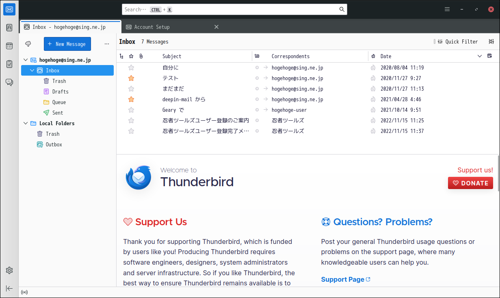The image size is (500, 298).
Task: Click the Support us! link
Action: 475,170
